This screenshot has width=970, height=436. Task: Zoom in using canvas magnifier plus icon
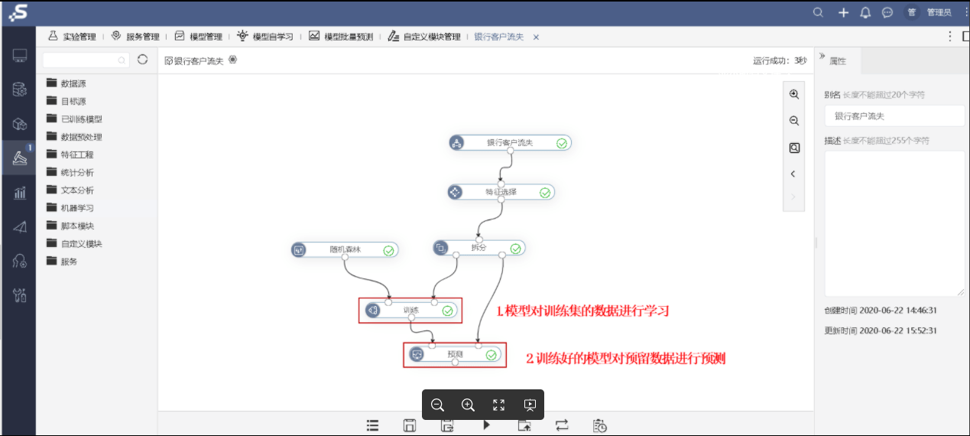[468, 405]
